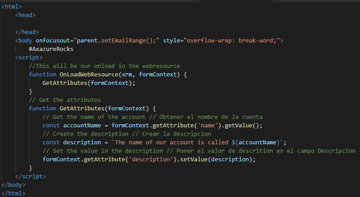Screen dimensions: 360x197
Task: Click the "overflow-wrap: break-word;" style value
Action: (x=232, y=40)
